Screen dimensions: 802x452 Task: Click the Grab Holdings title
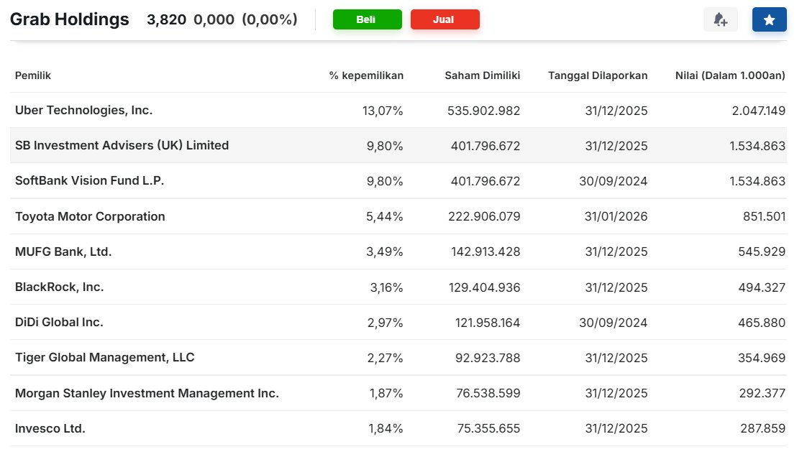pyautogui.click(x=70, y=19)
